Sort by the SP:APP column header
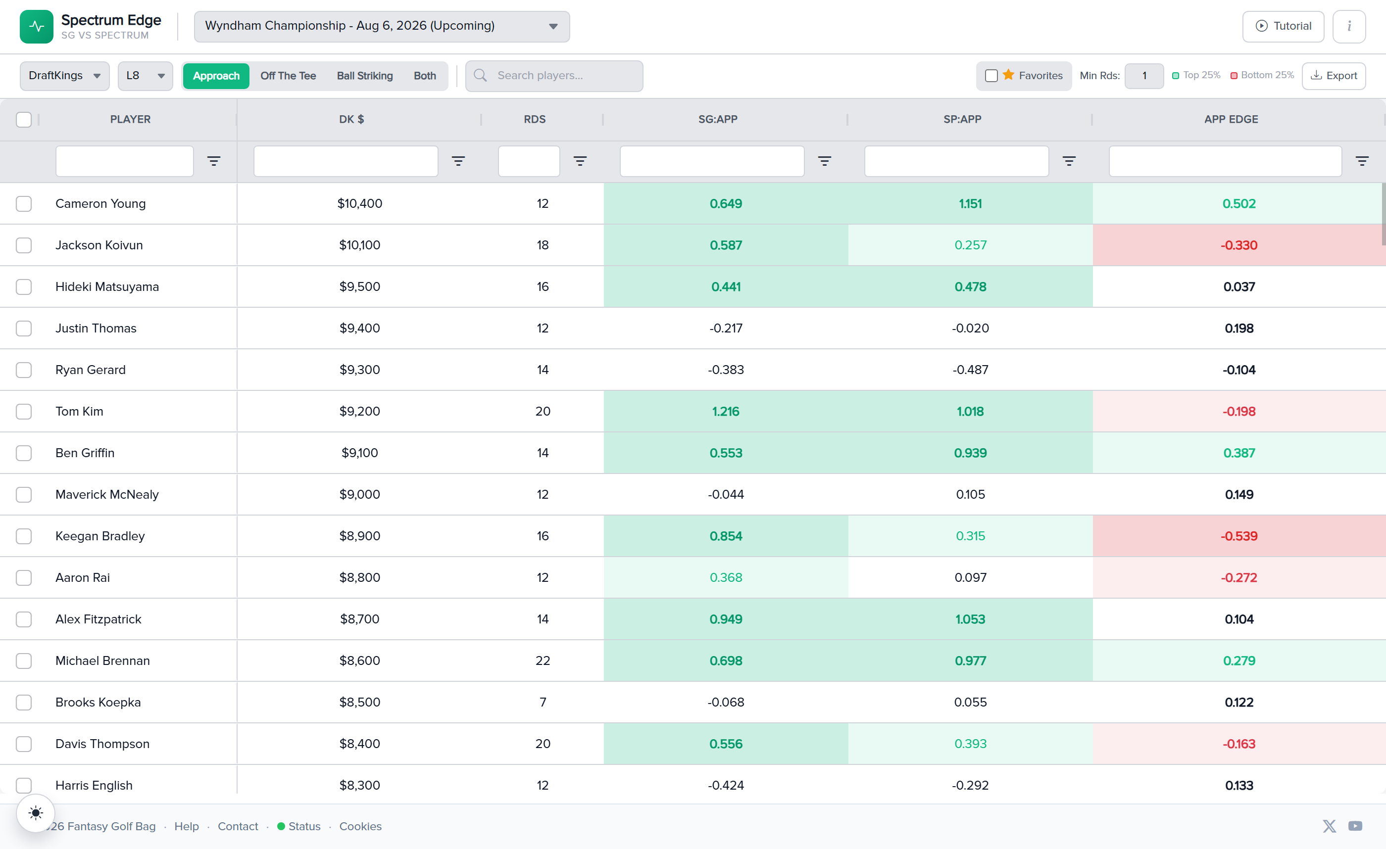1386x849 pixels. pyautogui.click(x=962, y=119)
